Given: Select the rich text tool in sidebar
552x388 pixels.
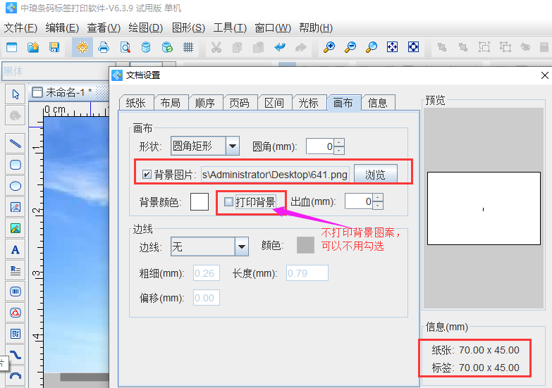Looking at the screenshot, I should (15, 270).
